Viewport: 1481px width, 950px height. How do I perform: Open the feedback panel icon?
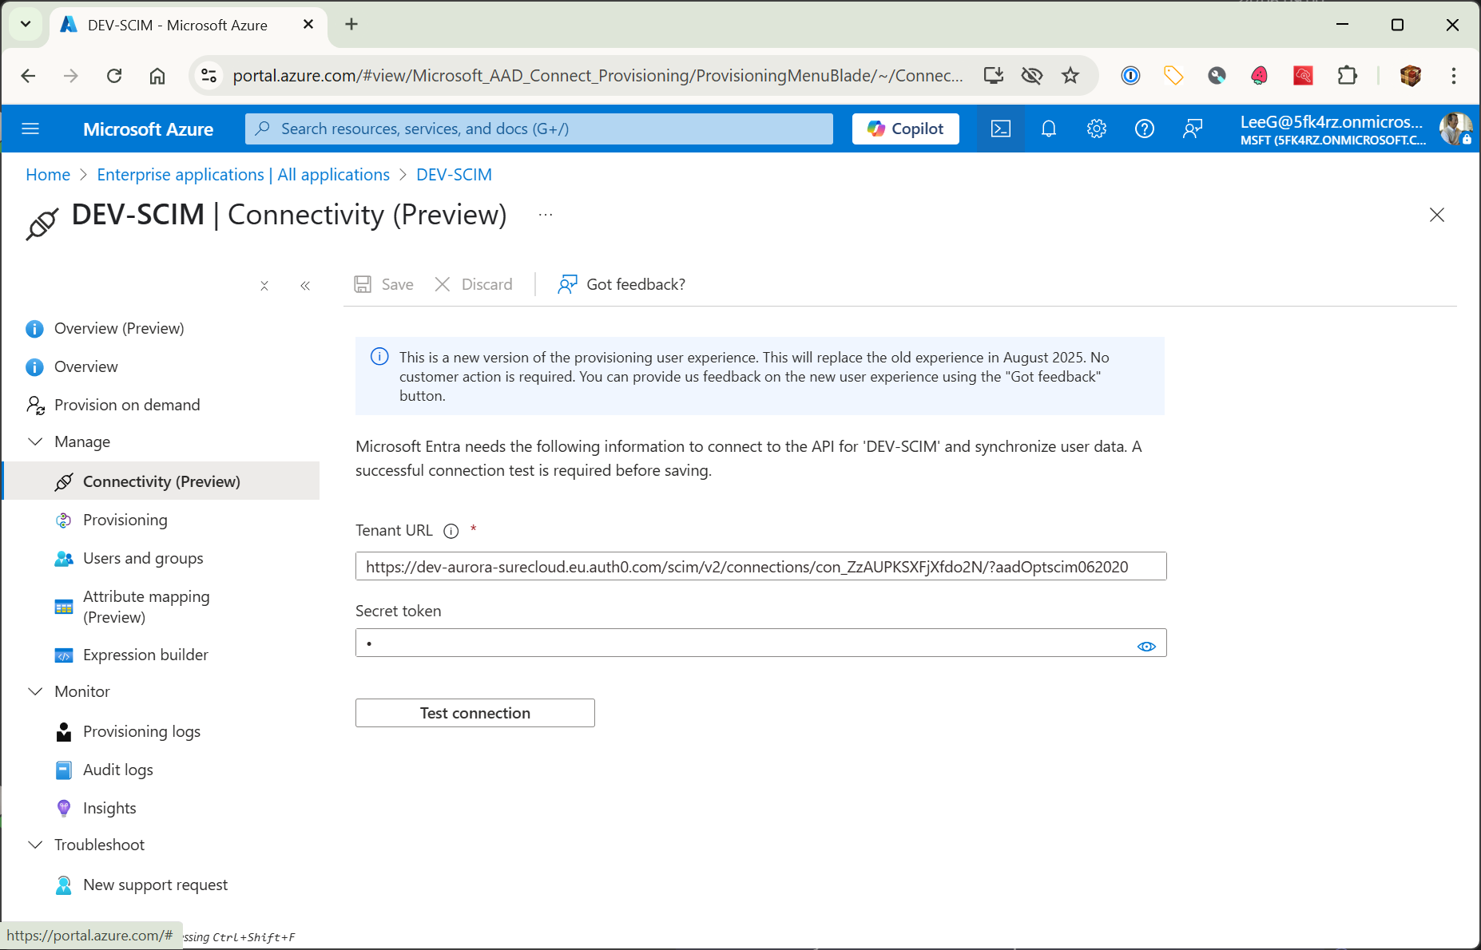[1193, 129]
